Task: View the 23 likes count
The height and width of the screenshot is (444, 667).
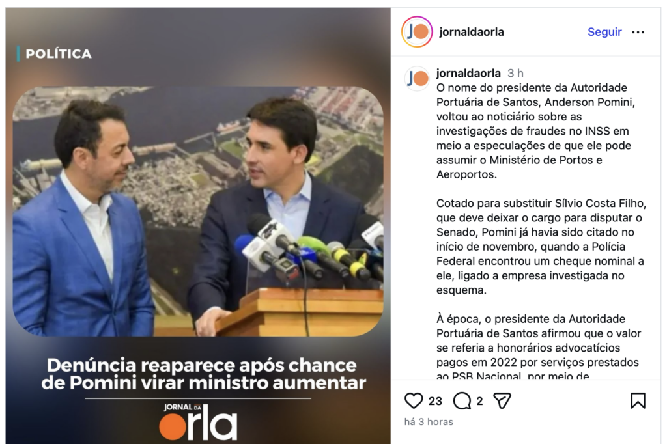Action: pos(435,401)
